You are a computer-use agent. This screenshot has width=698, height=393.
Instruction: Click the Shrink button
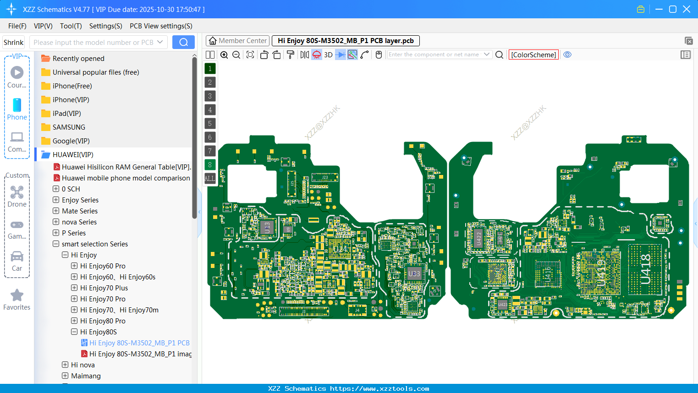tap(14, 43)
